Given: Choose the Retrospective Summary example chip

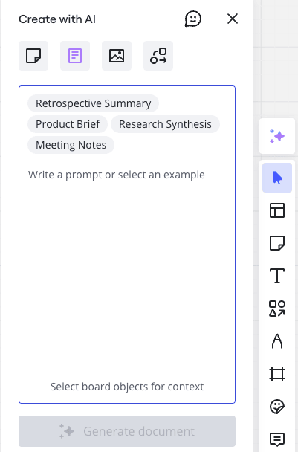Looking at the screenshot, I should (x=93, y=103).
